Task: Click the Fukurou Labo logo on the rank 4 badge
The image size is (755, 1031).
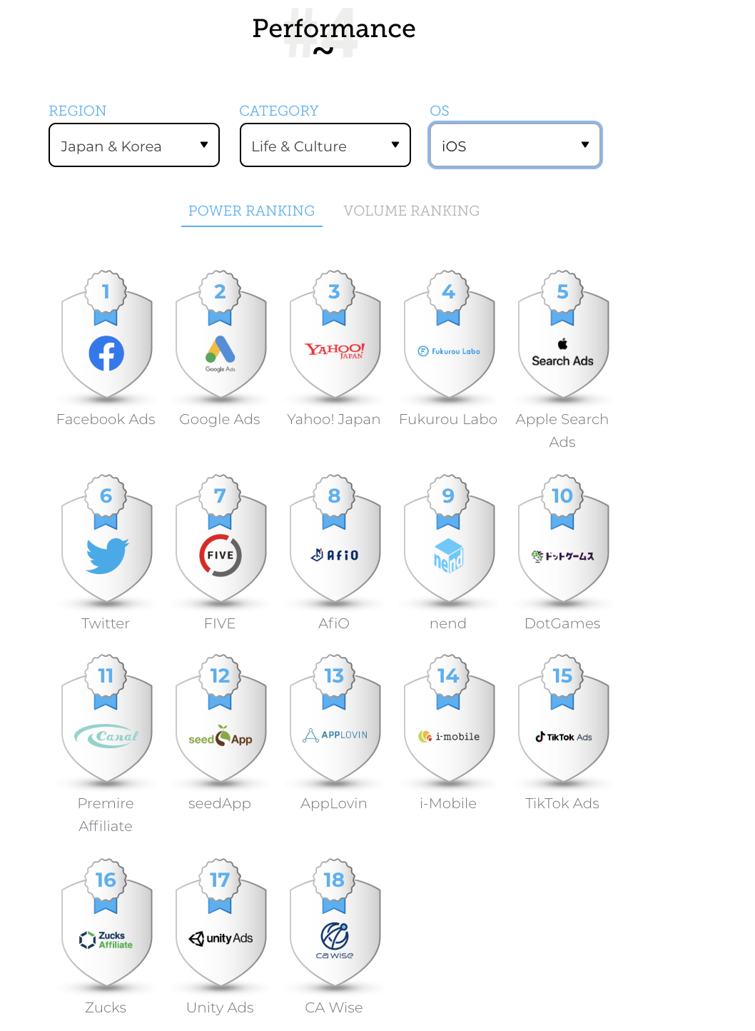Action: (449, 351)
